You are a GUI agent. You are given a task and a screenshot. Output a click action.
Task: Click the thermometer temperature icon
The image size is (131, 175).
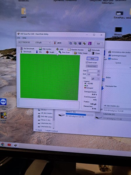click(55, 43)
